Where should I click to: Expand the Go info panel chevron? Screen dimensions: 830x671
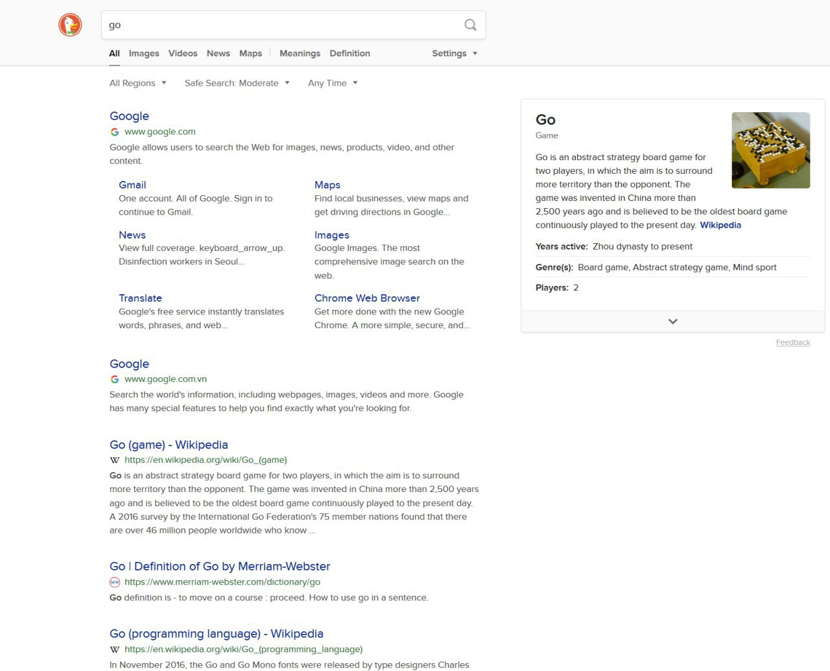(673, 322)
